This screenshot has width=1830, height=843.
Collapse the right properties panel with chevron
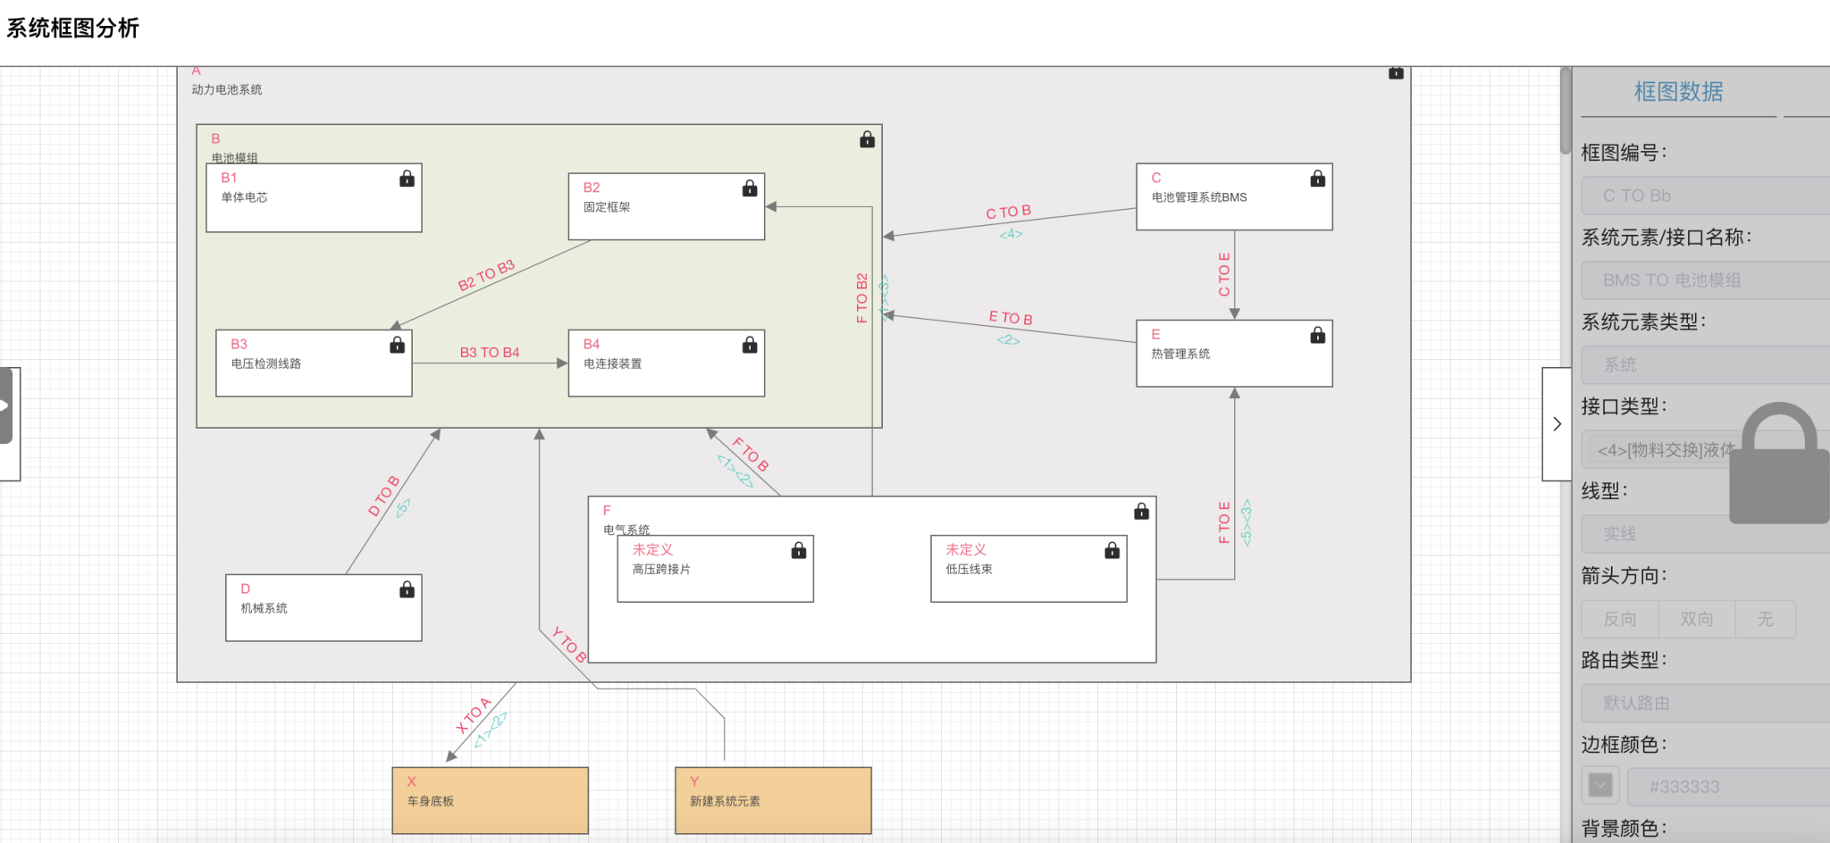pyautogui.click(x=1557, y=424)
